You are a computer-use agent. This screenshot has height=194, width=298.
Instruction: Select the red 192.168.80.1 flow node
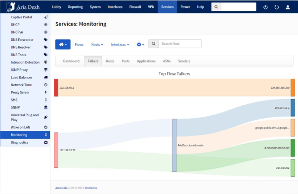(x=56, y=88)
